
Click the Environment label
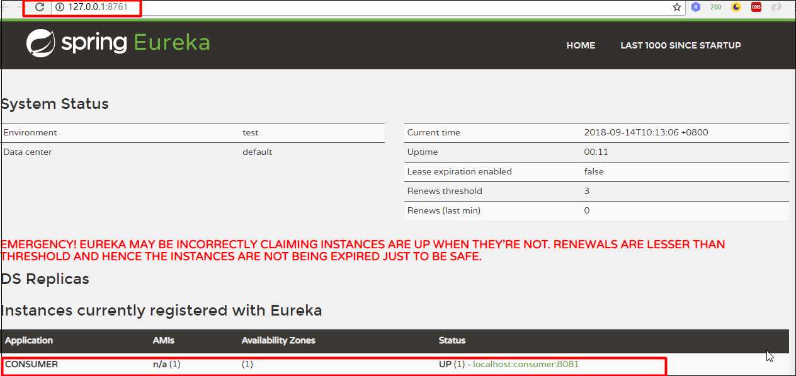point(30,132)
